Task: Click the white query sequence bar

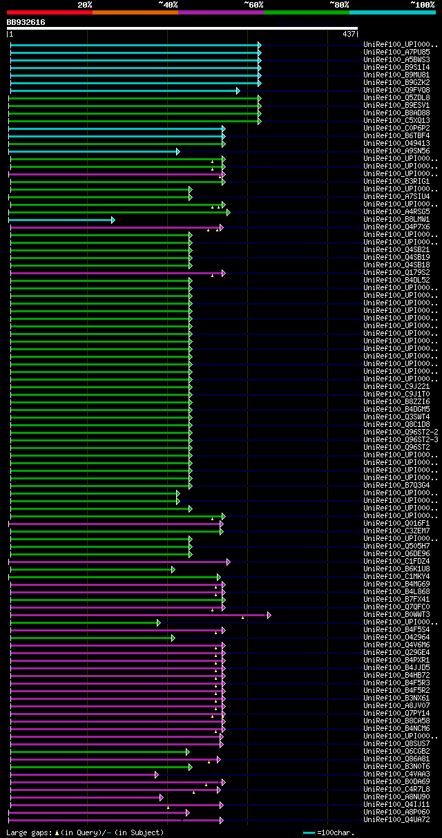Action: coord(182,28)
